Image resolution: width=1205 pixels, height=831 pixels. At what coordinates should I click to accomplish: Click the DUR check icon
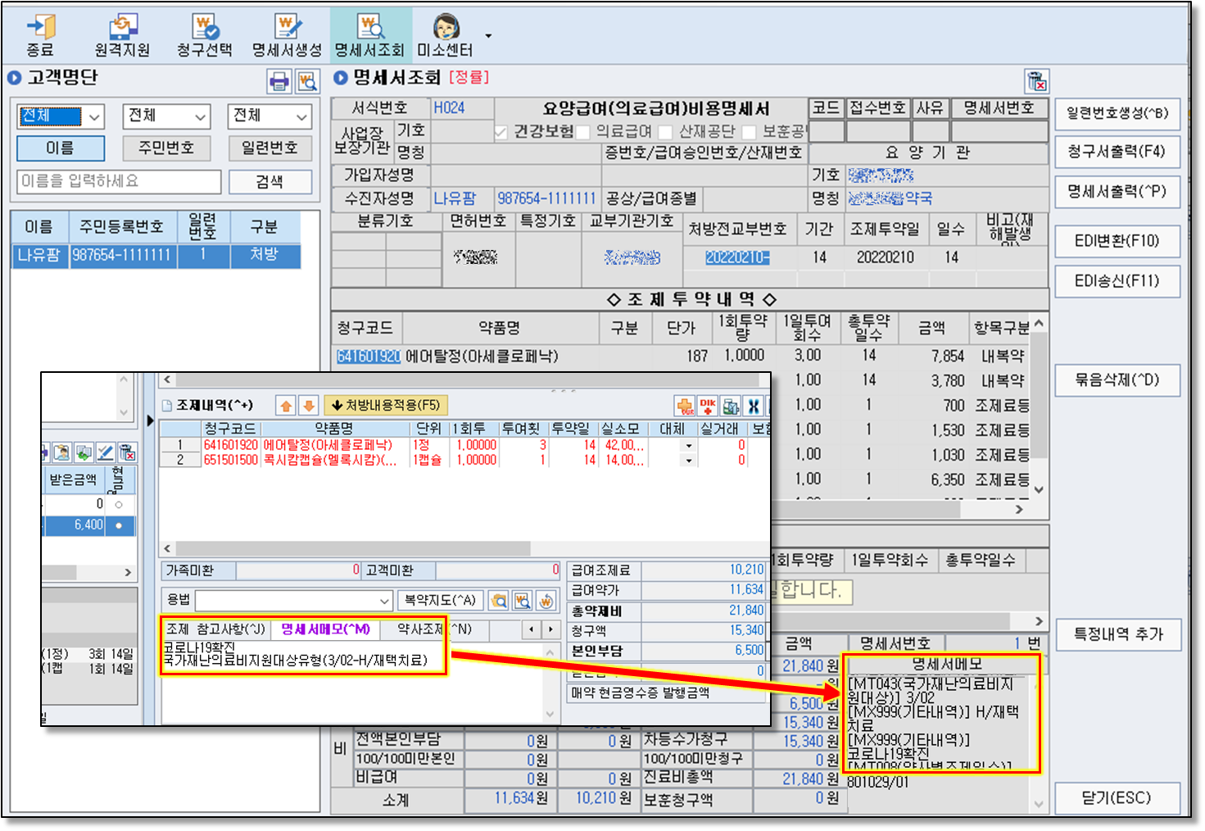pyautogui.click(x=708, y=406)
